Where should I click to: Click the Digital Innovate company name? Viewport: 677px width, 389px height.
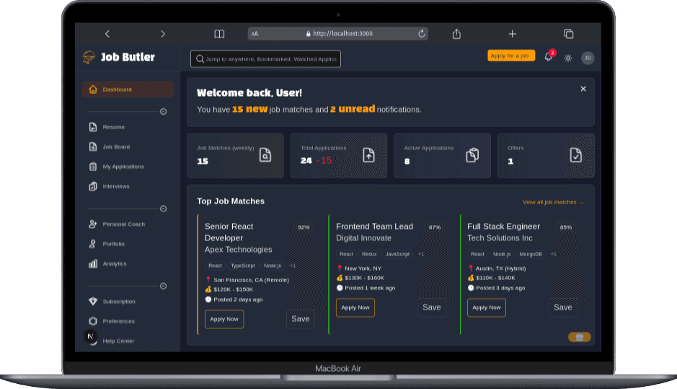[x=363, y=238]
